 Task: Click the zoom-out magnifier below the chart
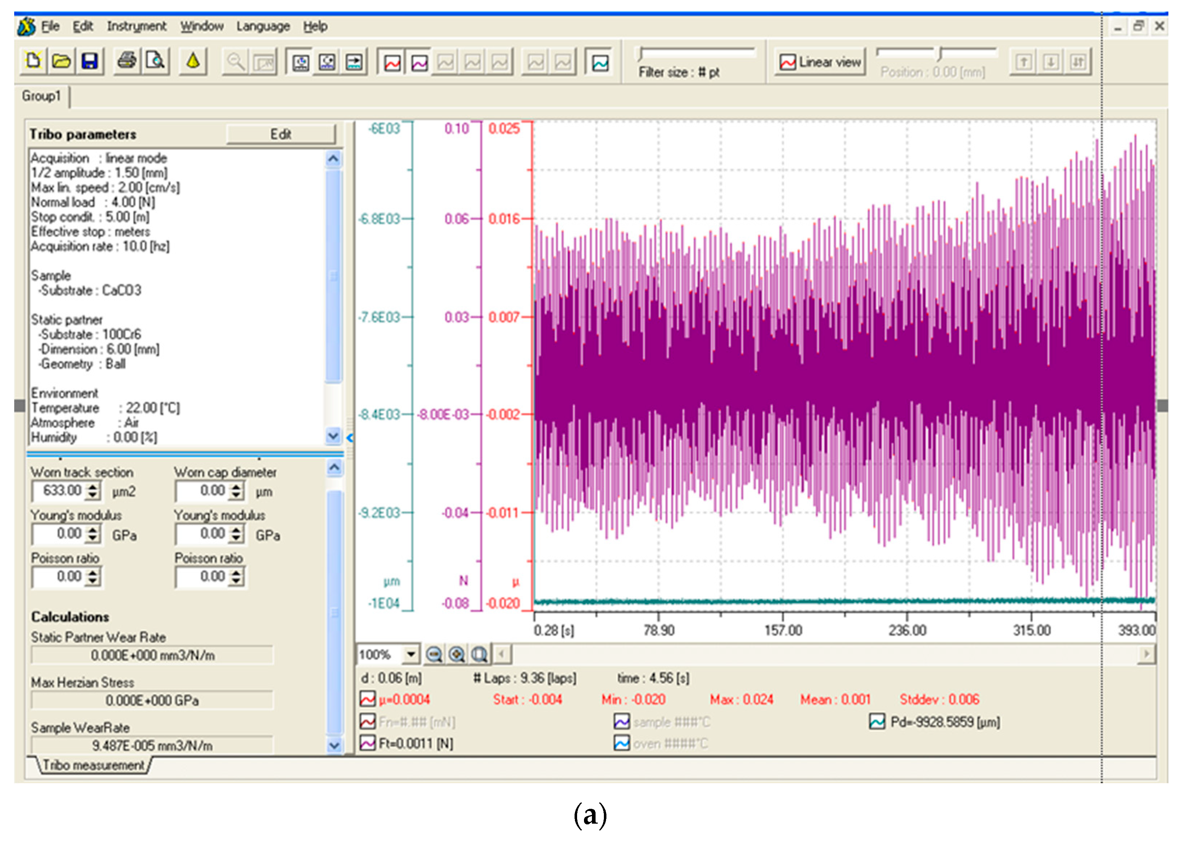point(434,655)
